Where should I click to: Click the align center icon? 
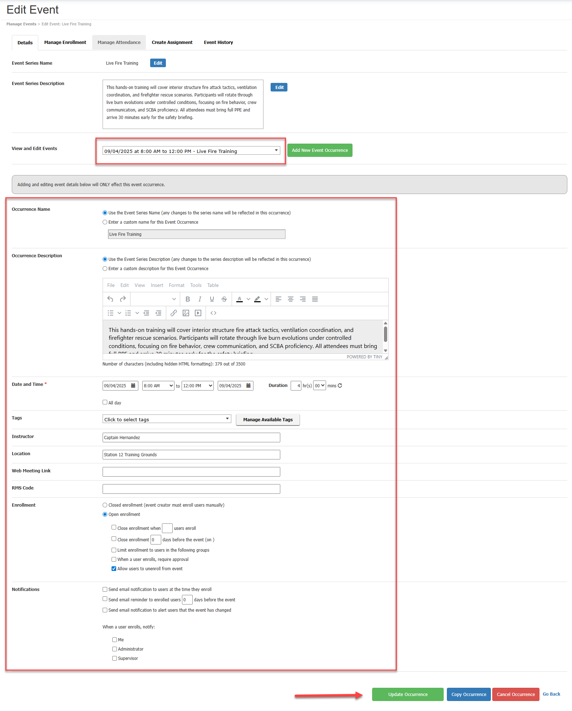(x=290, y=299)
